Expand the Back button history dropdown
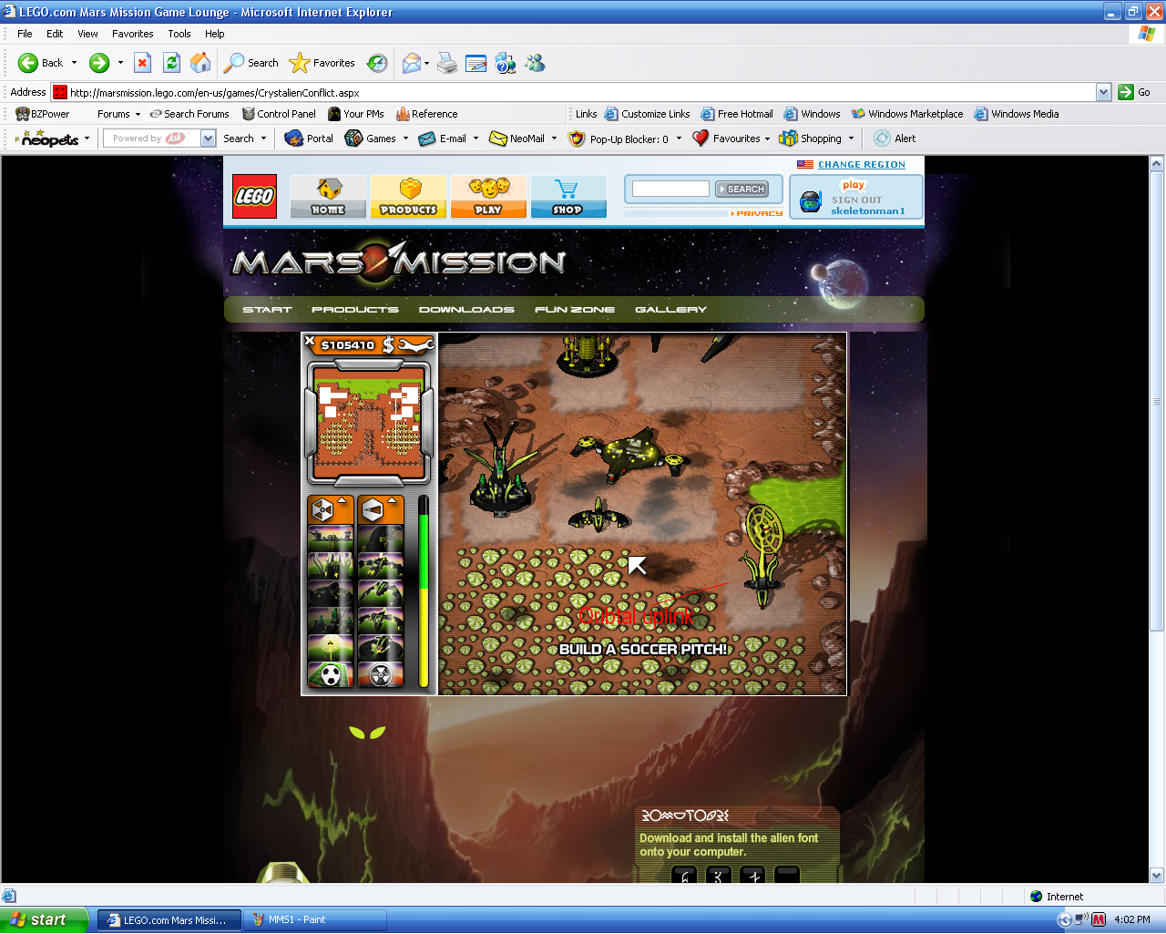Screen dimensions: 1166x934 click(74, 63)
